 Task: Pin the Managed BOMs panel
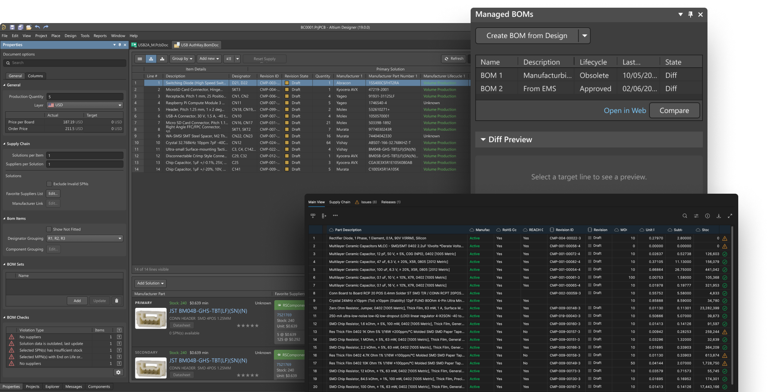(x=691, y=14)
